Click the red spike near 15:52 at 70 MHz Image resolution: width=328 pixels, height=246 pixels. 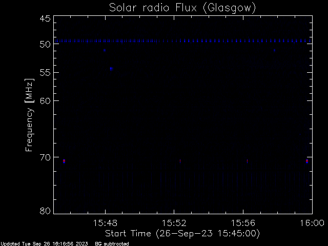pyautogui.click(x=180, y=161)
